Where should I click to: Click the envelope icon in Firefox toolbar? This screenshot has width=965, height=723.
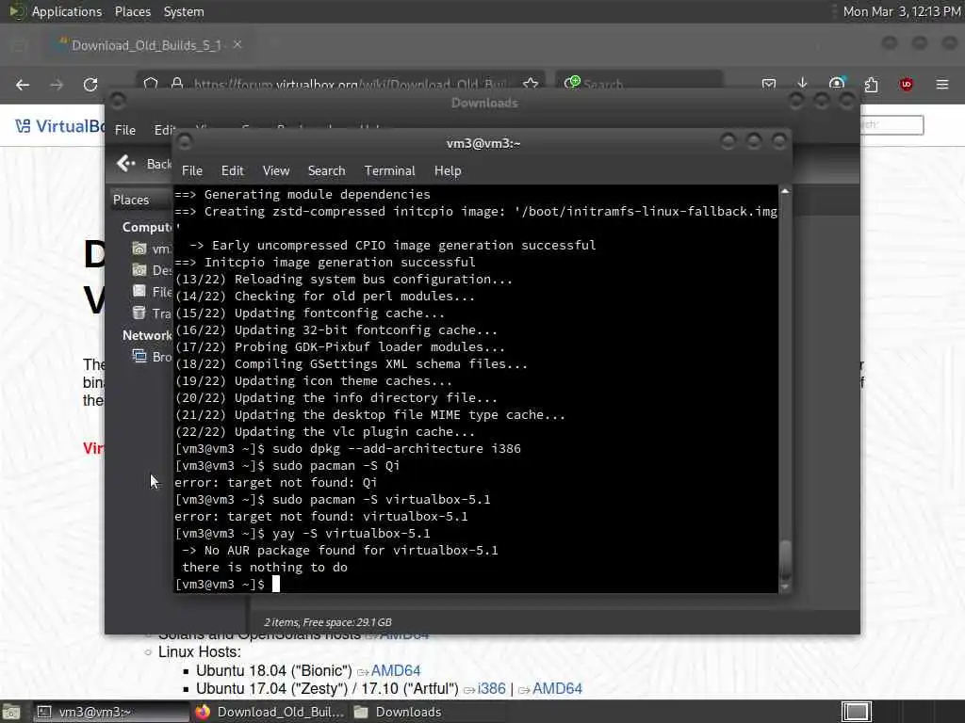(769, 84)
